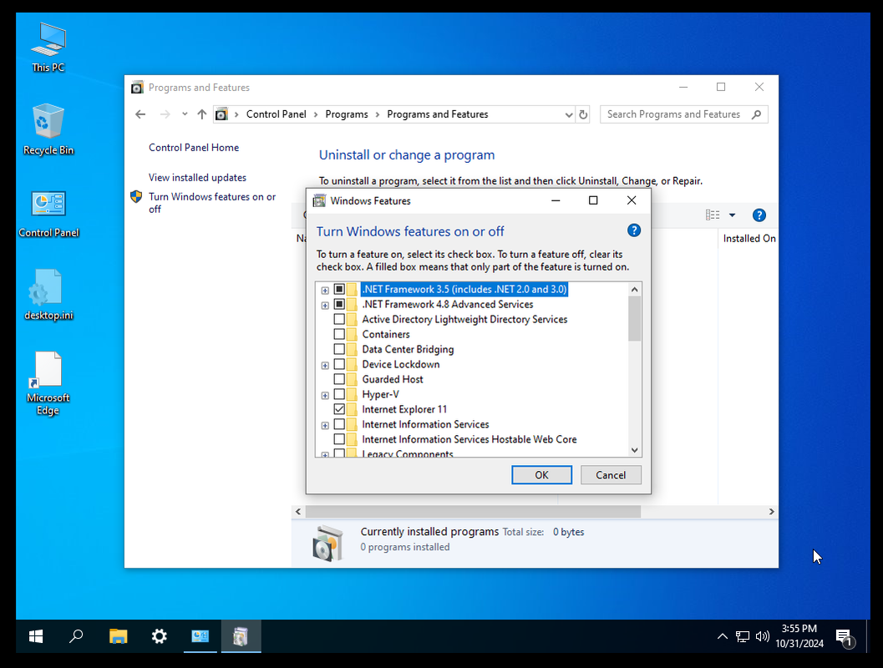Screen dimensions: 883x668
Task: Enable the Hyper-V checkbox
Action: [x=339, y=394]
